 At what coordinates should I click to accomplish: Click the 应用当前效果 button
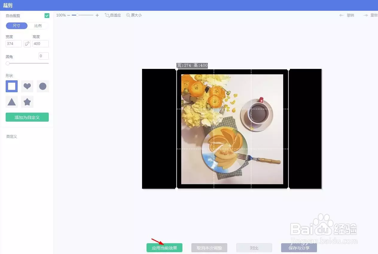164,248
